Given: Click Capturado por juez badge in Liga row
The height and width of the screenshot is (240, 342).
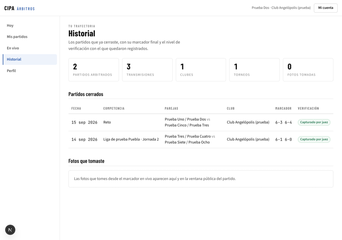Looking at the screenshot, I should [x=314, y=139].
